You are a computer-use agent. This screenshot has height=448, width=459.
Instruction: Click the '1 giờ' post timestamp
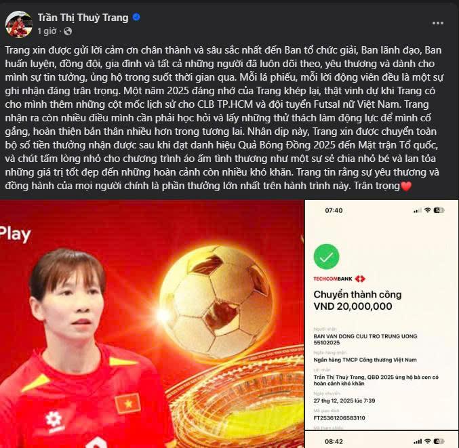tap(47, 31)
